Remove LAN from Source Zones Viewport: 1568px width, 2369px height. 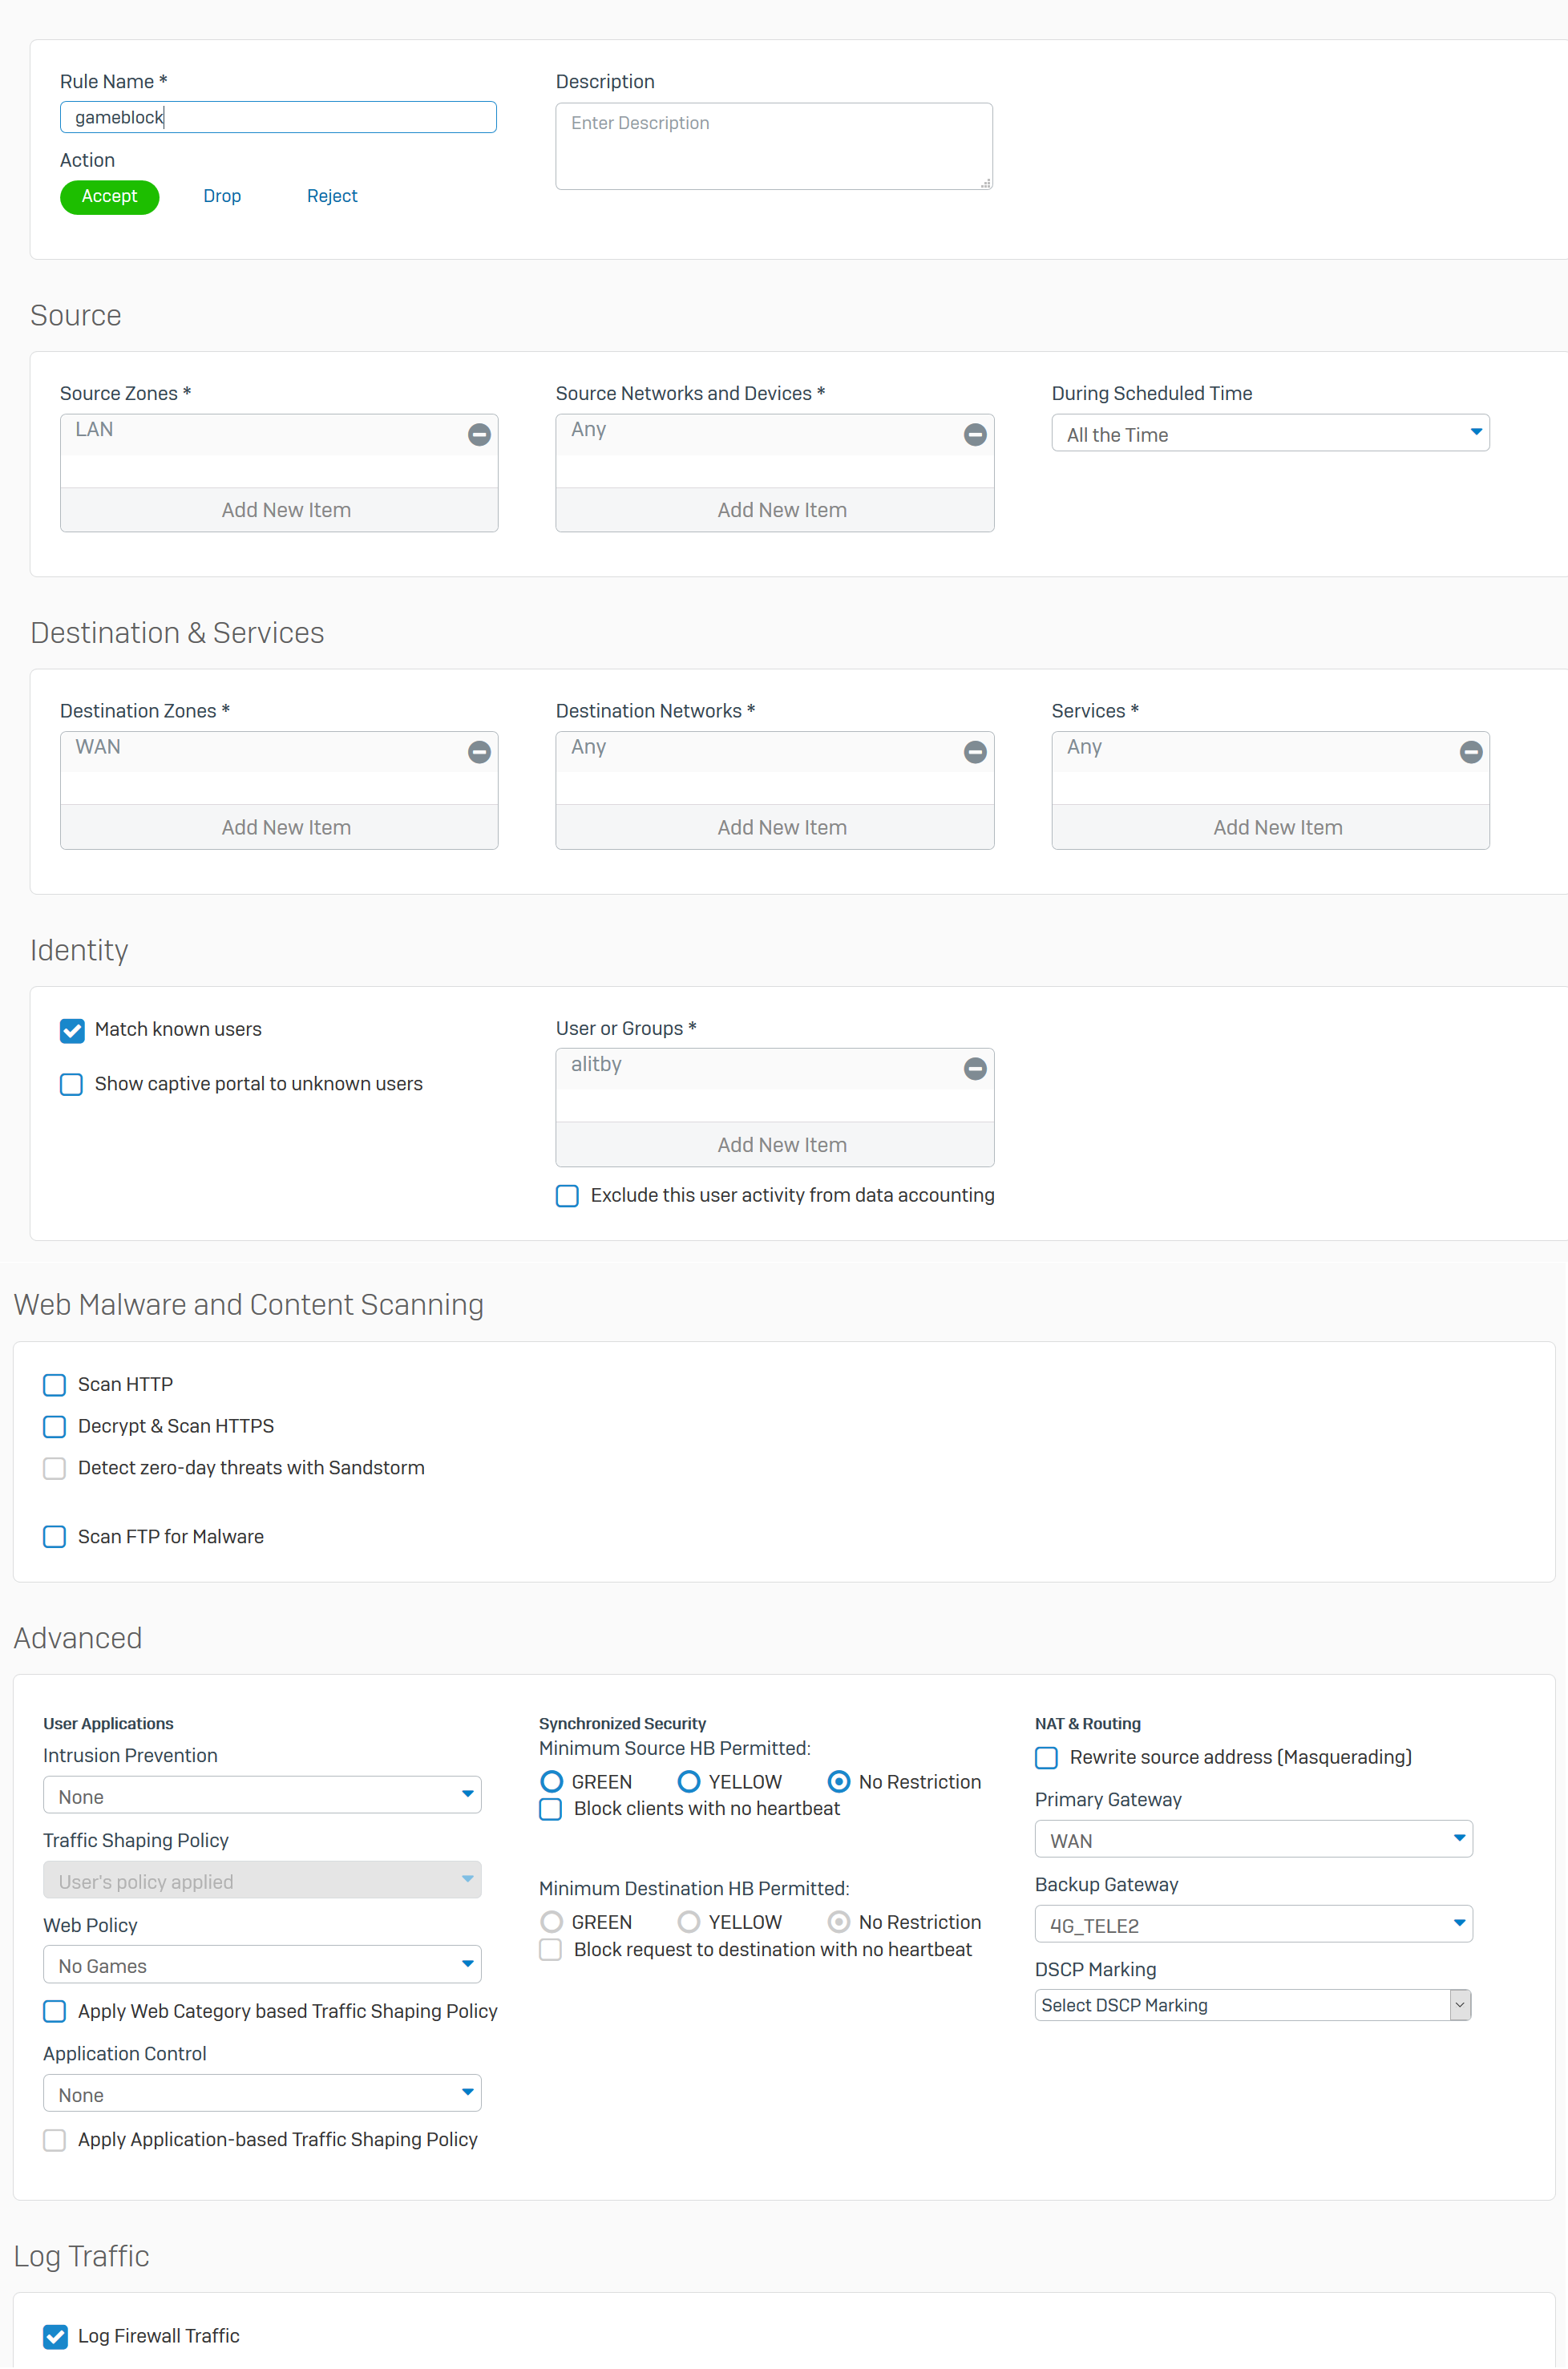point(479,434)
